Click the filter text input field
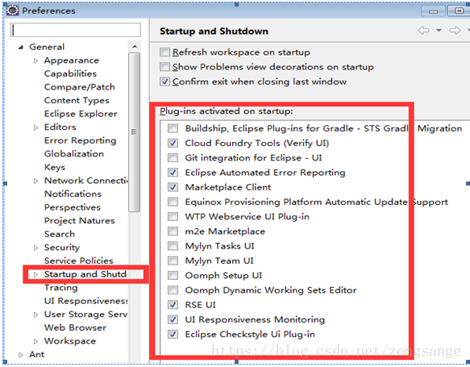Screen dimensions: 470x367 pyautogui.click(x=76, y=30)
